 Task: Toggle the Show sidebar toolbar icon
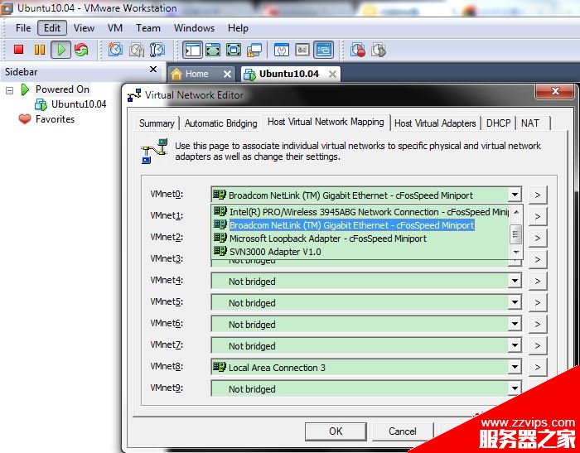pos(192,50)
